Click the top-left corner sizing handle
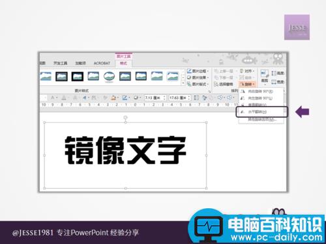The height and width of the screenshot is (244, 326). tap(44, 122)
